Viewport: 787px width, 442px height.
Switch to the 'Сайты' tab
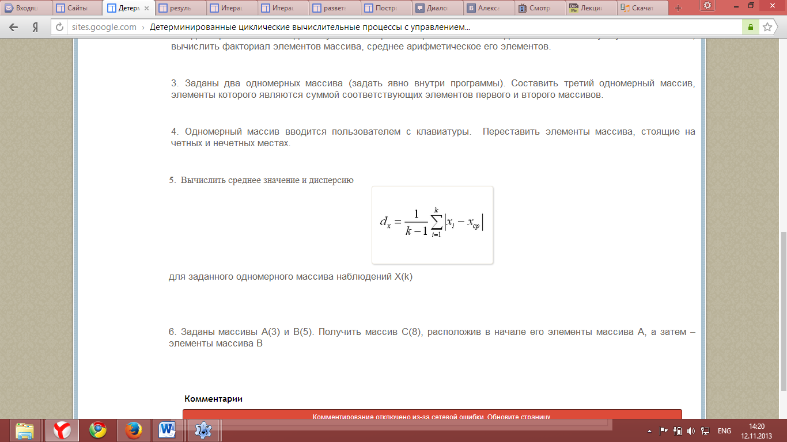(77, 8)
